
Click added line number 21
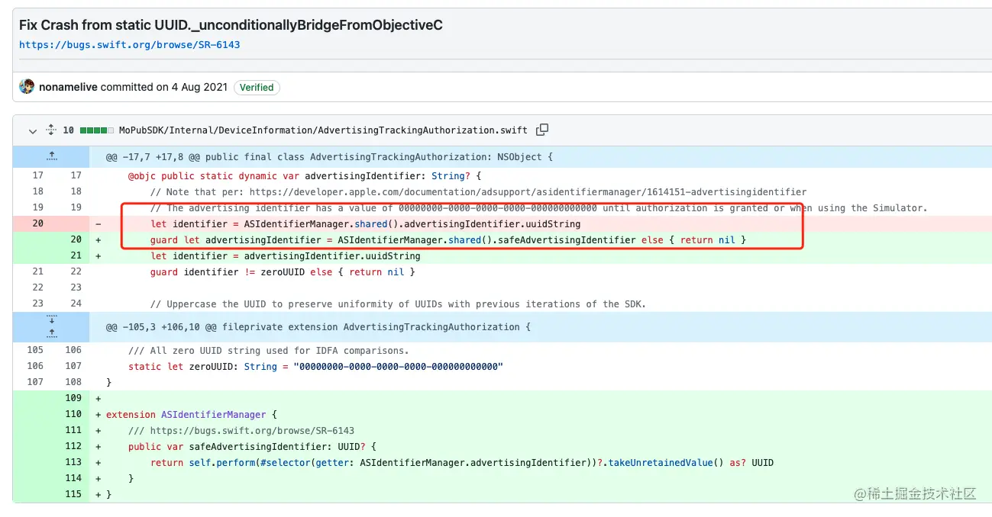click(76, 255)
